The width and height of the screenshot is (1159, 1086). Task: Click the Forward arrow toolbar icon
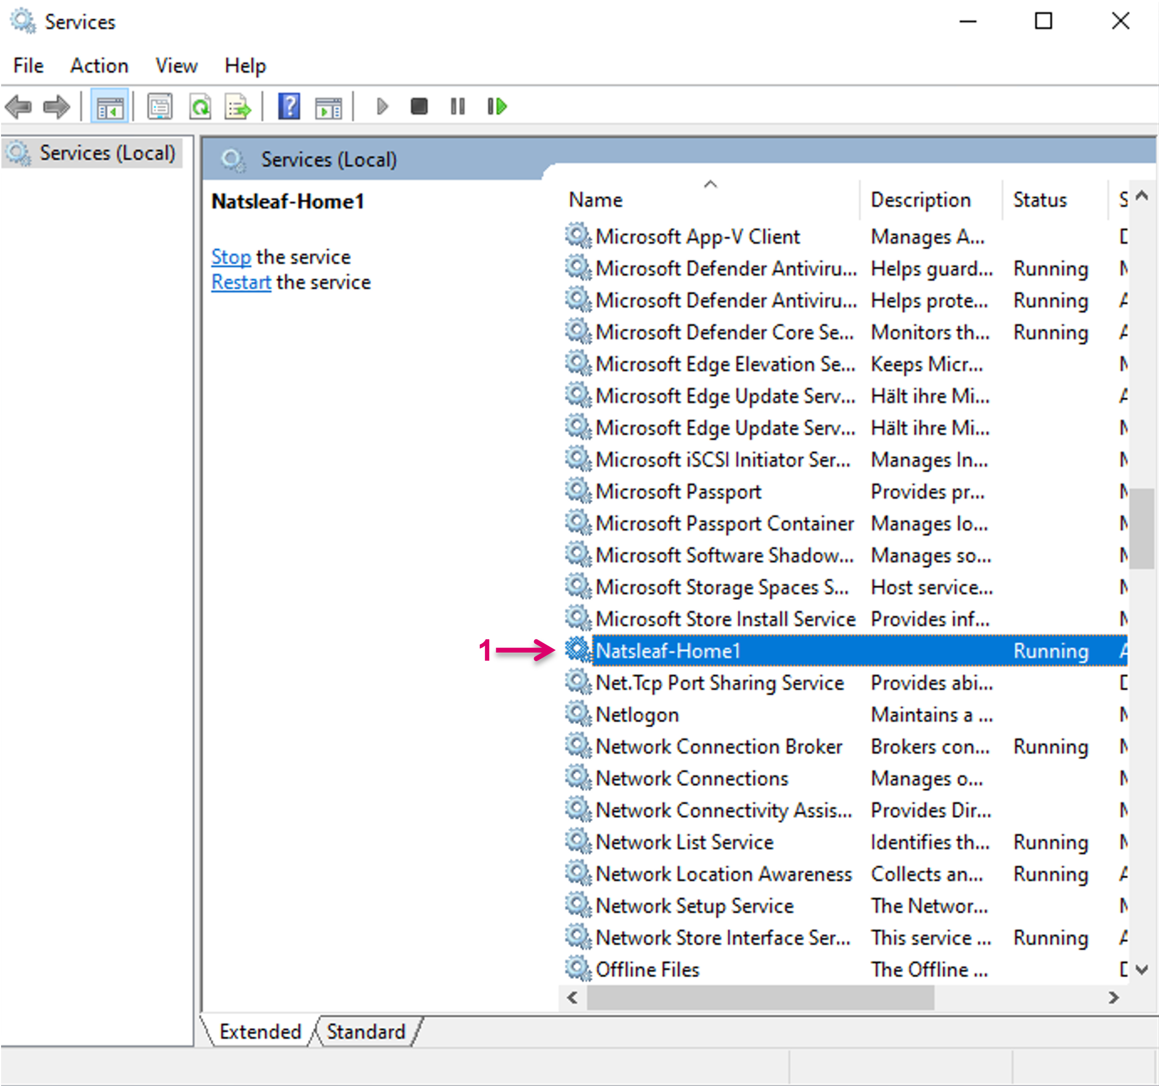point(57,107)
